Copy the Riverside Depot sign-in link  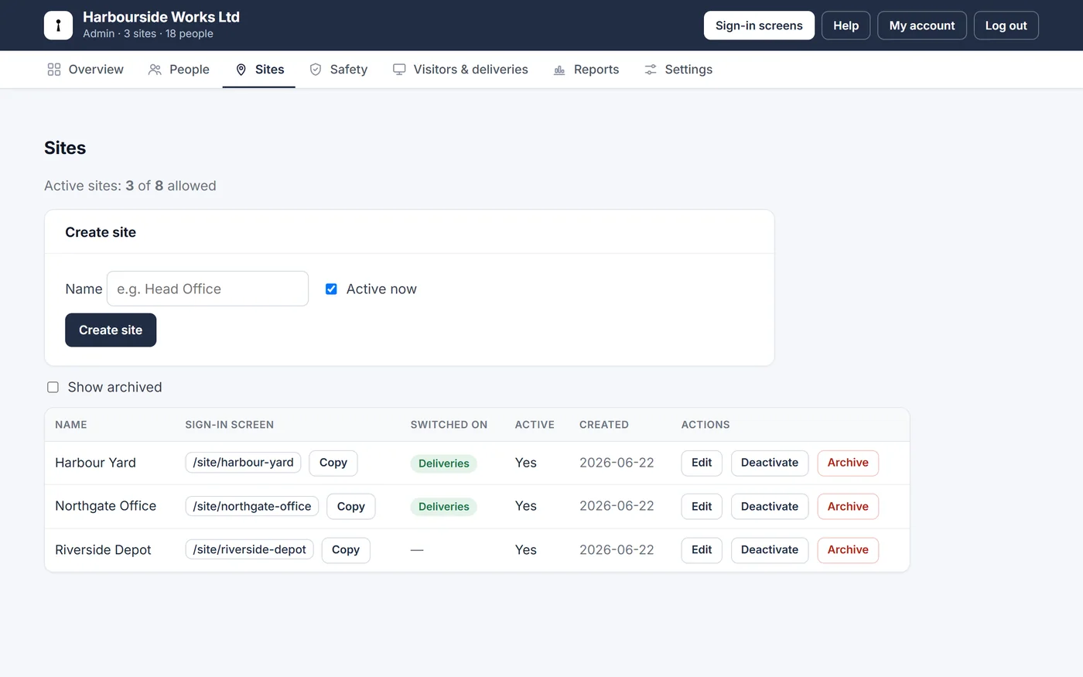(346, 550)
